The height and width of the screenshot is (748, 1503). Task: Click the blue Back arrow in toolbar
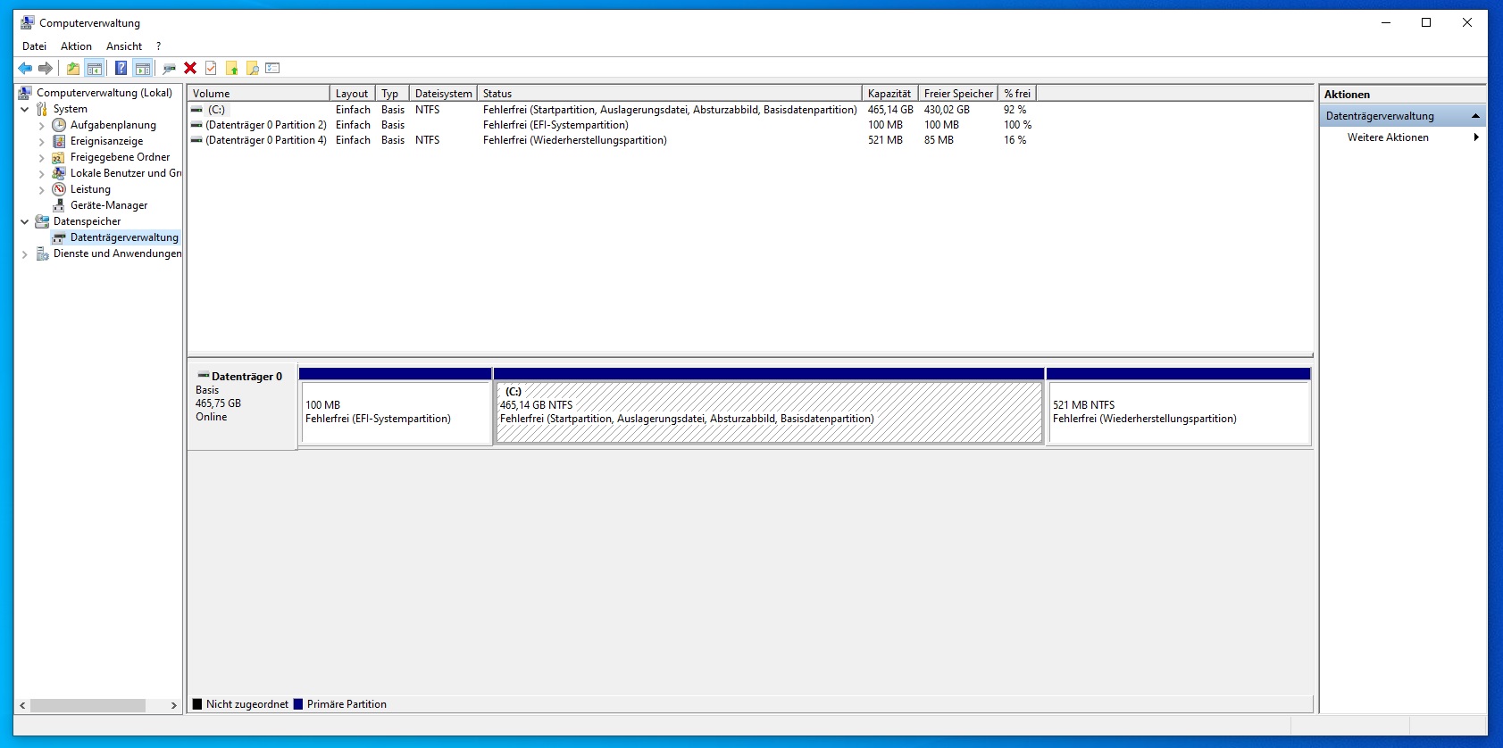pyautogui.click(x=25, y=68)
